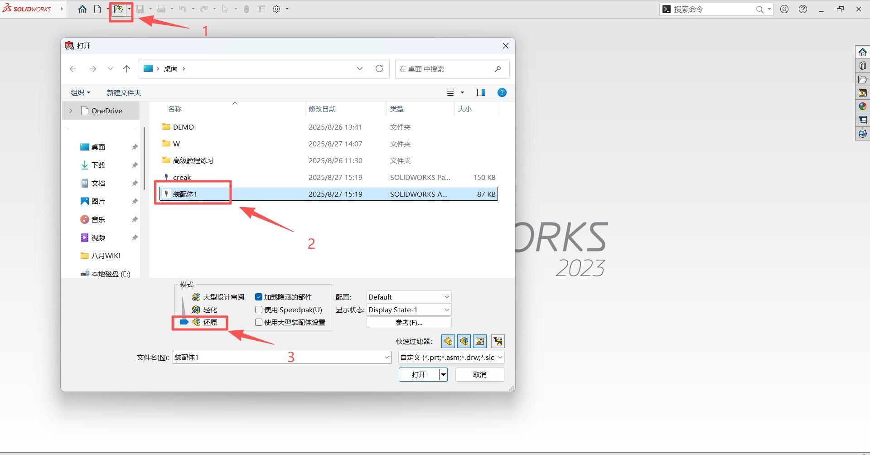870x455 pixels.
Task: Enable the 使用 Speedpak(U) checkbox
Action: [259, 310]
